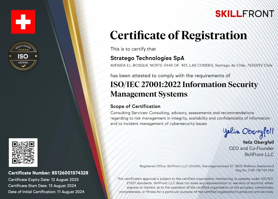Viewport: 278px width, 199px height.
Task: Click '27001 standards. SkillFront LLC does not' line
Action: tap(200, 183)
